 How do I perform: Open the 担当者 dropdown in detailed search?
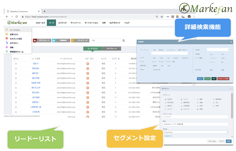(x=218, y=49)
